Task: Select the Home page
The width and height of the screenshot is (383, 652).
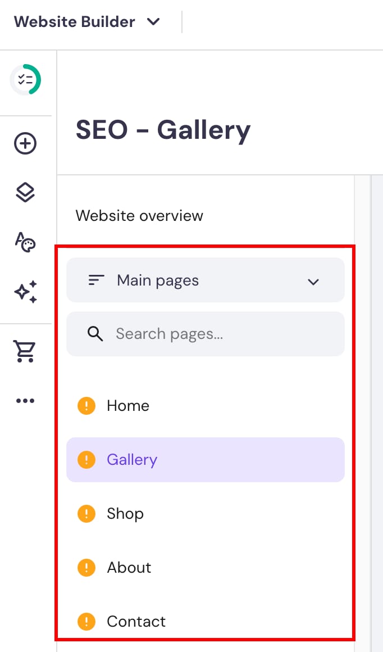Action: [128, 405]
